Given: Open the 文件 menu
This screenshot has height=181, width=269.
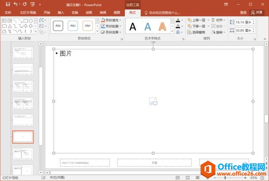Looking at the screenshot, I should pyautogui.click(x=8, y=13).
